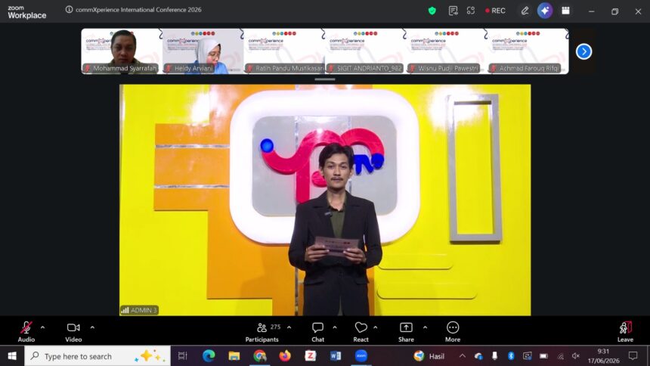Open Microsoft Word from the taskbar
Viewport: 650px width, 366px height.
pyautogui.click(x=336, y=356)
